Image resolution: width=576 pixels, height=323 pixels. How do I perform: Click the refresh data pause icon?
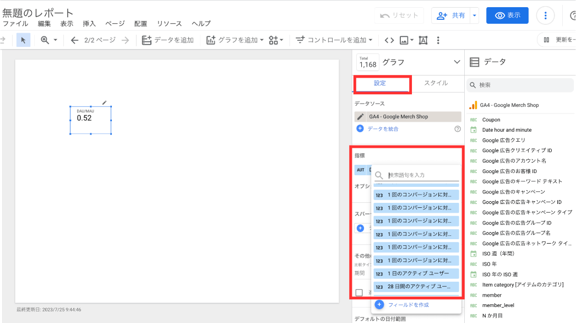point(546,40)
